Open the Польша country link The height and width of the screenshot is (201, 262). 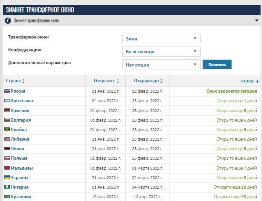(19, 158)
